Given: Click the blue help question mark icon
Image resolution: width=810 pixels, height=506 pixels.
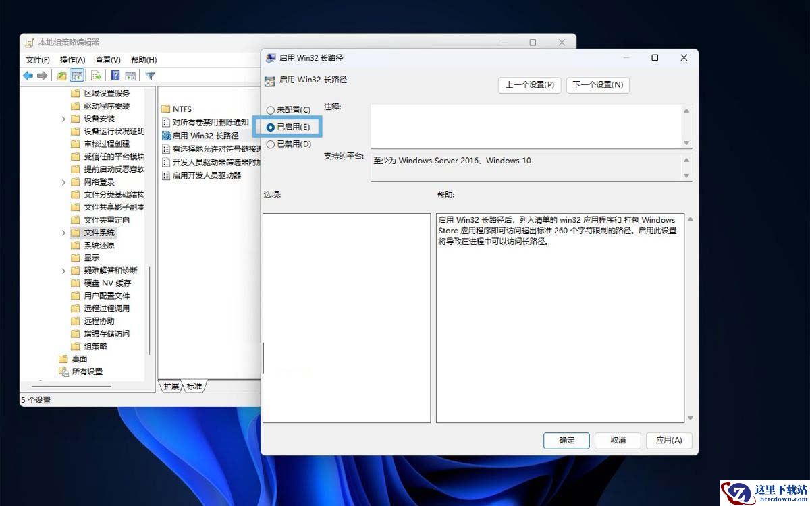Looking at the screenshot, I should (115, 76).
